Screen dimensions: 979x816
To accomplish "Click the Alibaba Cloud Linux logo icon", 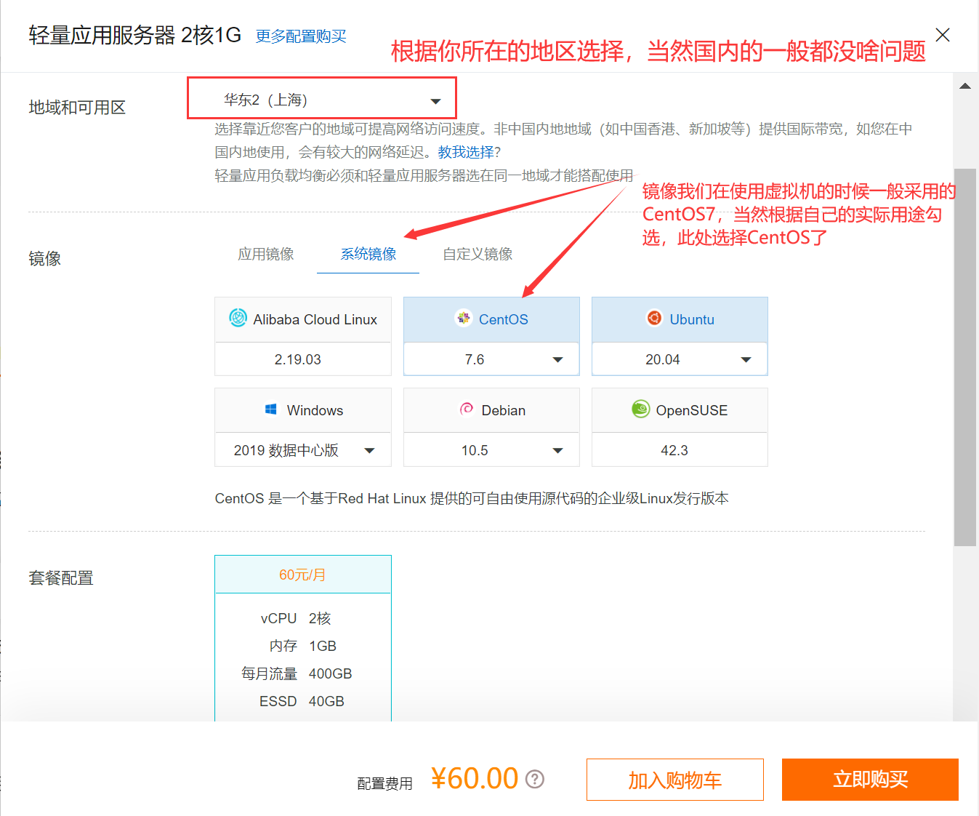I will [238, 318].
